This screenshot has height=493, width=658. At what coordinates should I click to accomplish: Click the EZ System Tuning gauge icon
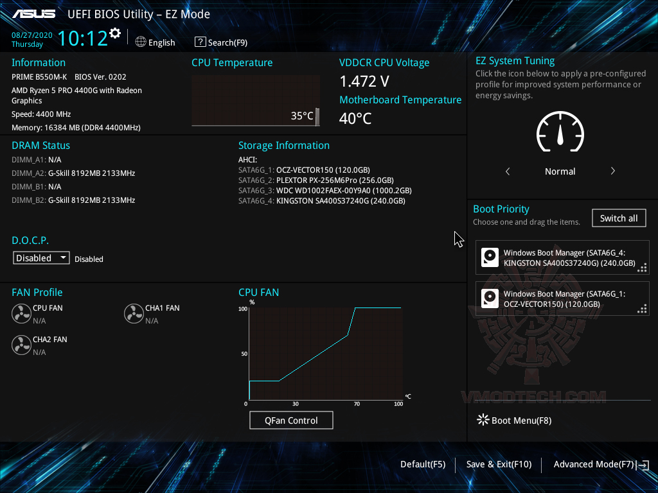560,132
